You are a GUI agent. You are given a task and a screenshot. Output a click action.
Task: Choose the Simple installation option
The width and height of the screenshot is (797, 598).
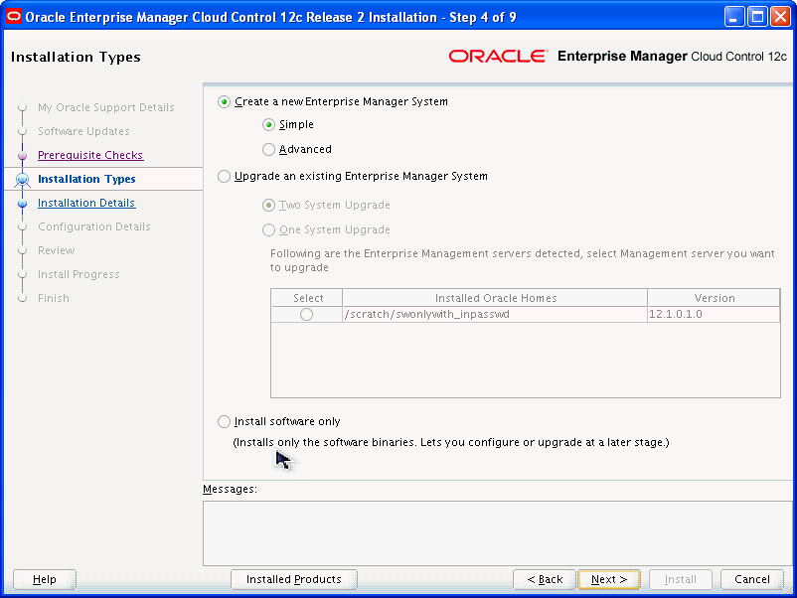tap(268, 124)
